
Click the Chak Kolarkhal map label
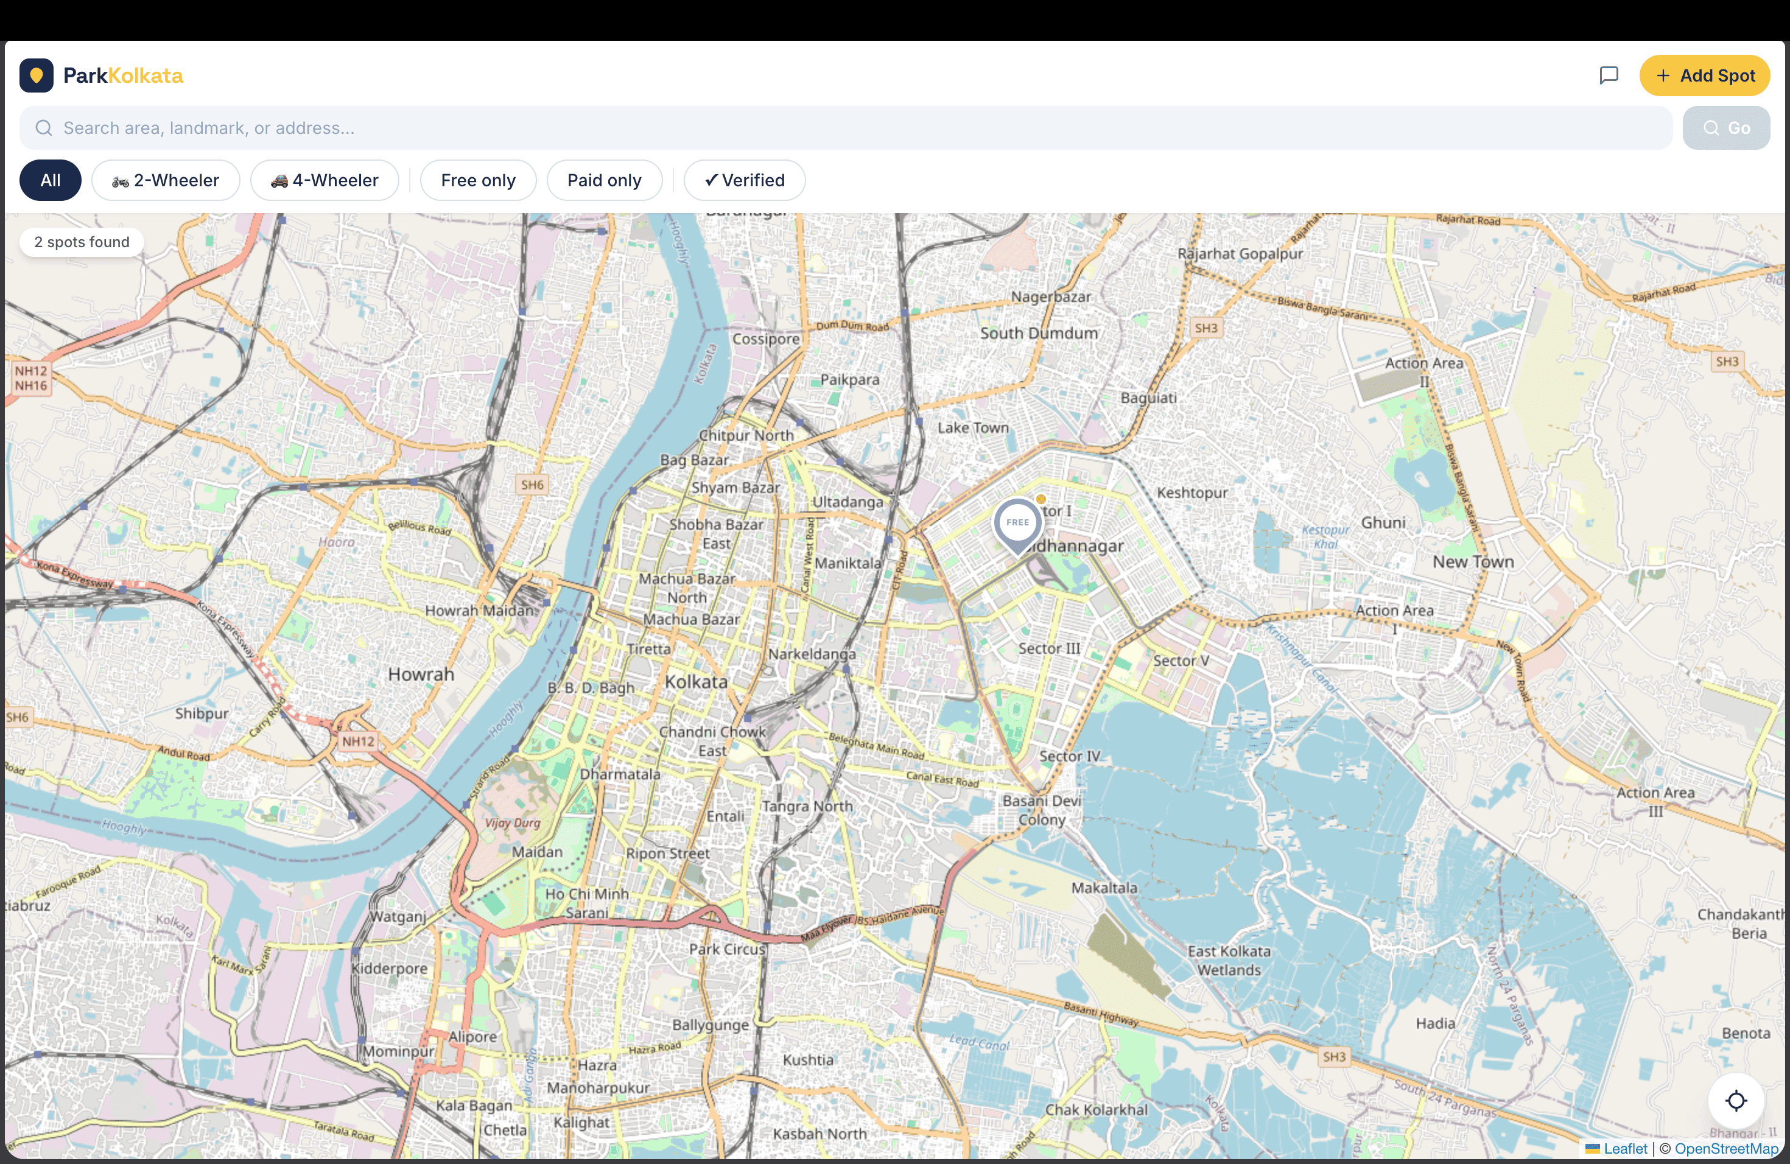pos(1097,1110)
